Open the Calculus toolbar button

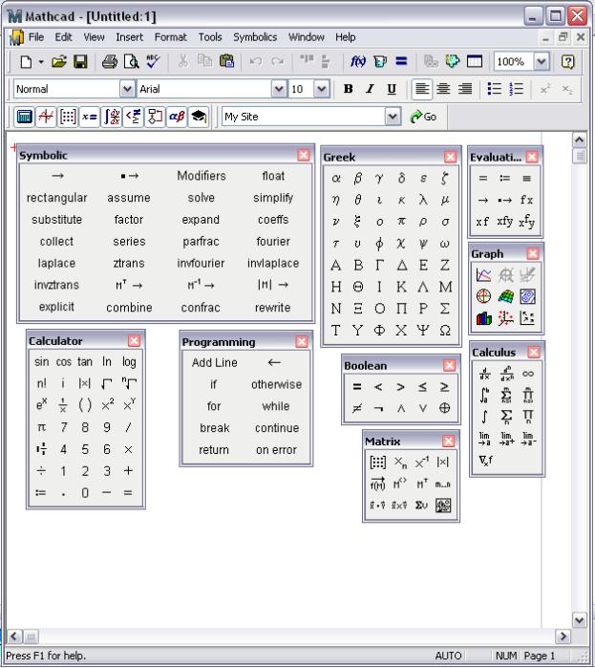tap(112, 117)
